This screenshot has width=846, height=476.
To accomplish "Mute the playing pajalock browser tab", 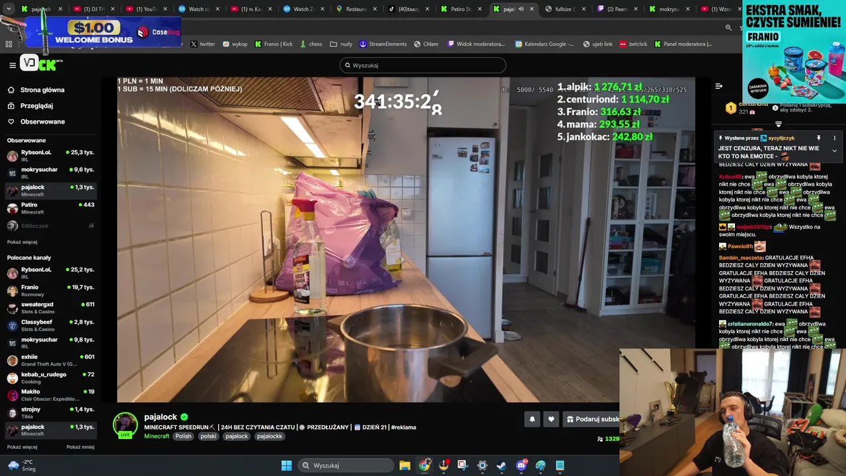I will coord(521,9).
